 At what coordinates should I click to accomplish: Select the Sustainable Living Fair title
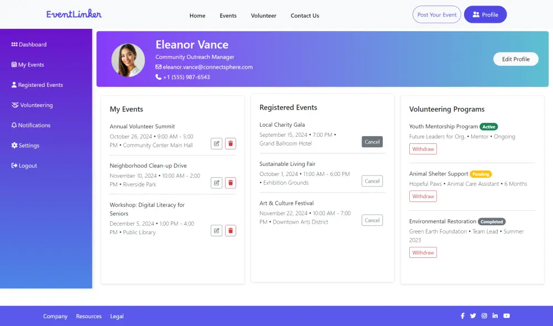pos(288,164)
